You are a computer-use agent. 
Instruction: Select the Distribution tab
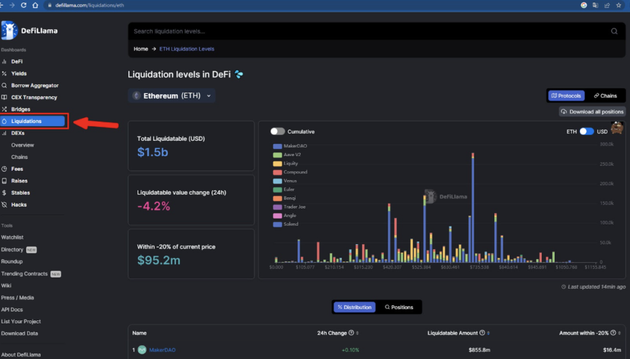[x=354, y=307]
